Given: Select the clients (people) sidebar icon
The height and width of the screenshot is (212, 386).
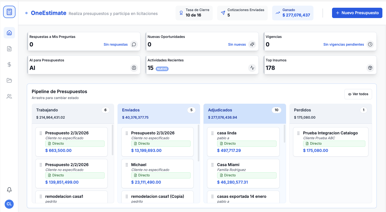Looking at the screenshot, I should [9, 96].
